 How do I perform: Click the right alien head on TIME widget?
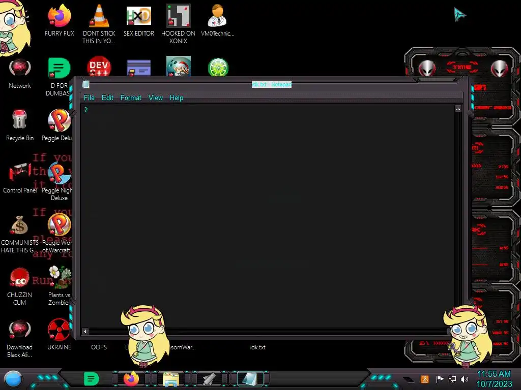500,69
